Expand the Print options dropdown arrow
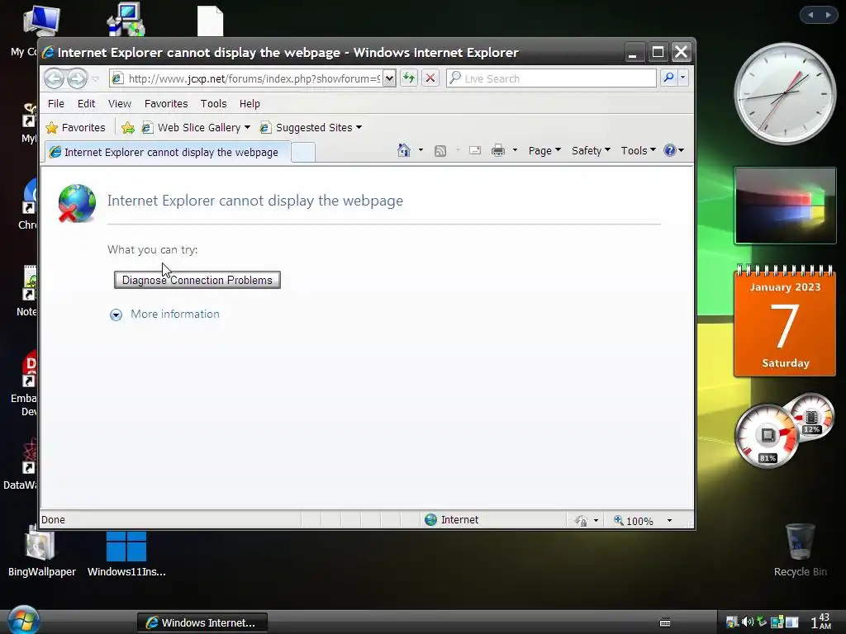This screenshot has width=846, height=634. (x=515, y=150)
